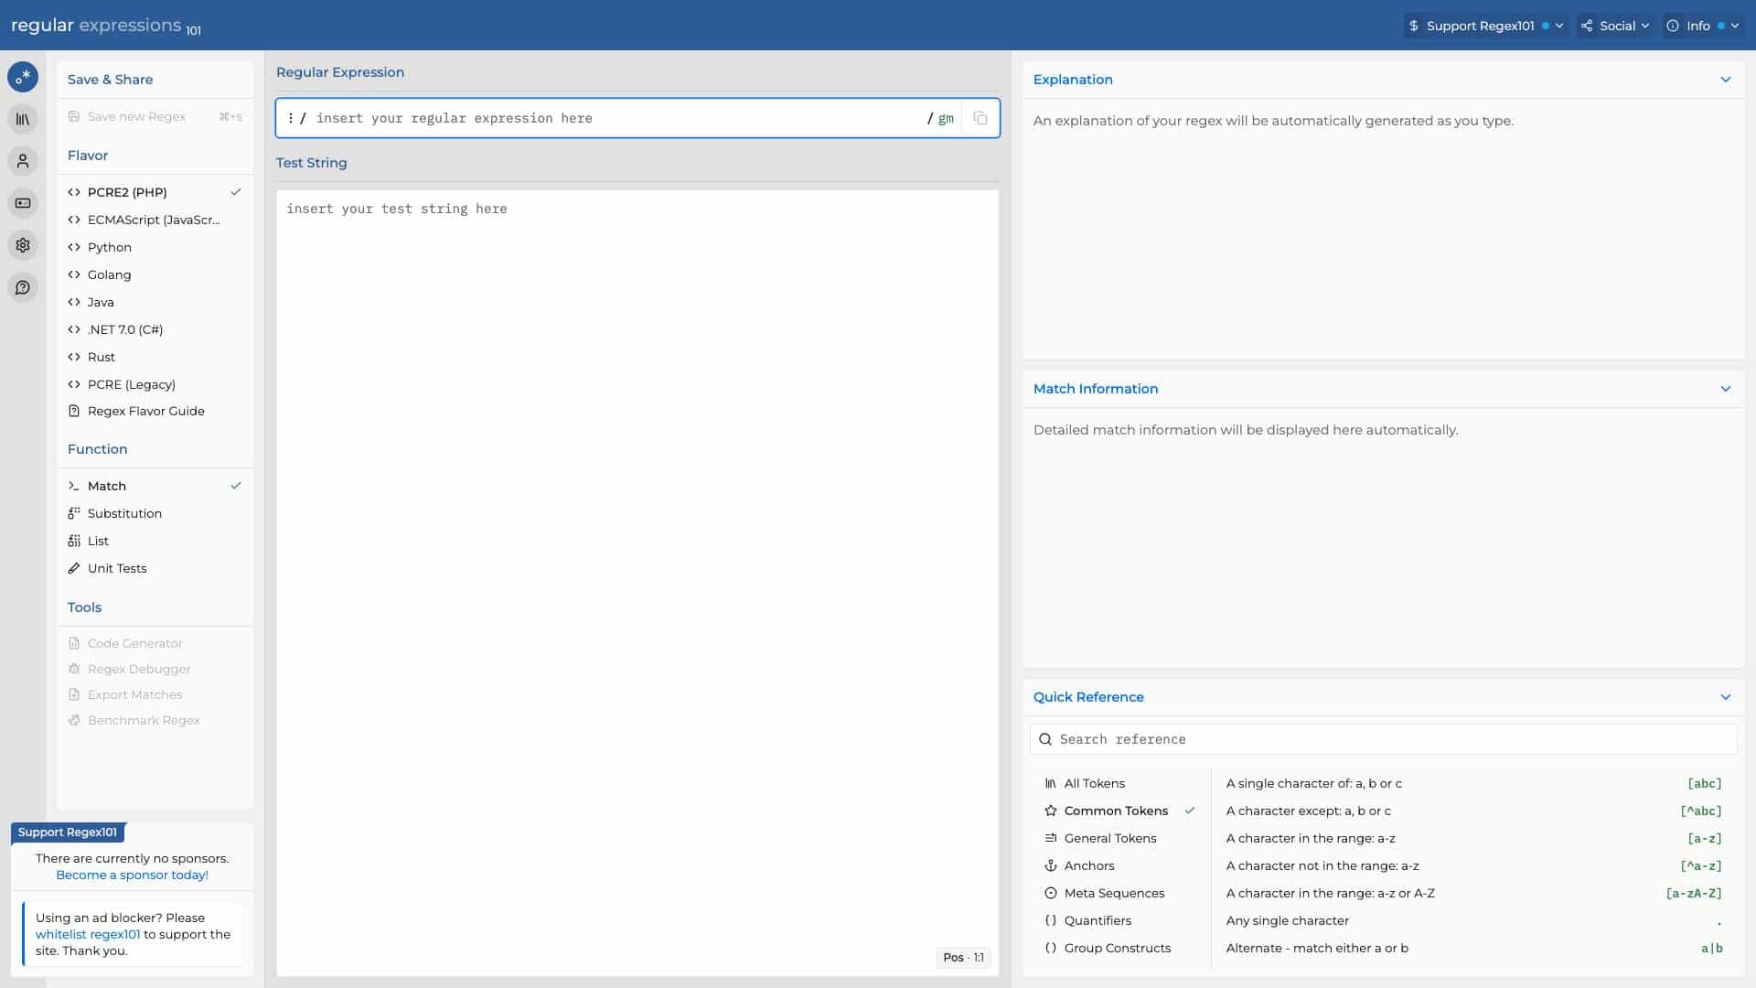Click the account user icon in sidebar
Screen dimensions: 1756x988
pyautogui.click(x=23, y=161)
